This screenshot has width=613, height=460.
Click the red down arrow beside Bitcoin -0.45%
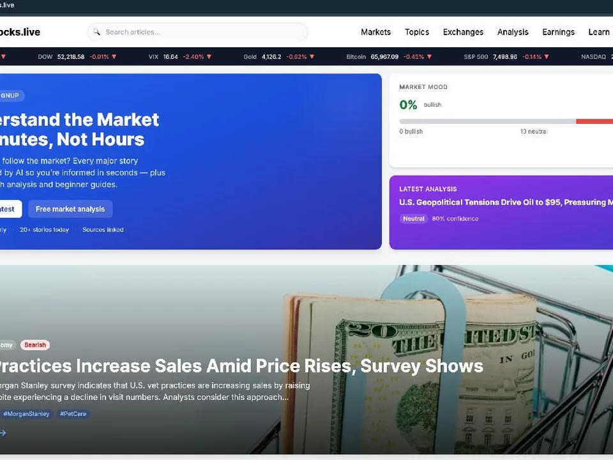pyautogui.click(x=429, y=57)
